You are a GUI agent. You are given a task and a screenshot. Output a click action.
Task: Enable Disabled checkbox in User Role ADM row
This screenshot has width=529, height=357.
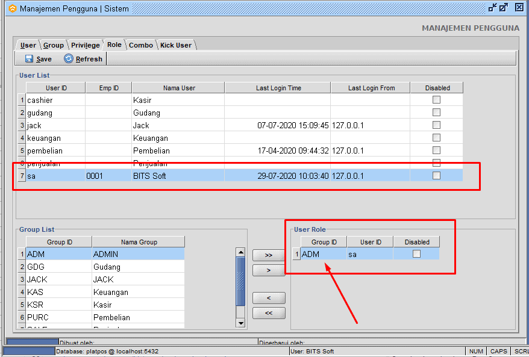(x=416, y=255)
